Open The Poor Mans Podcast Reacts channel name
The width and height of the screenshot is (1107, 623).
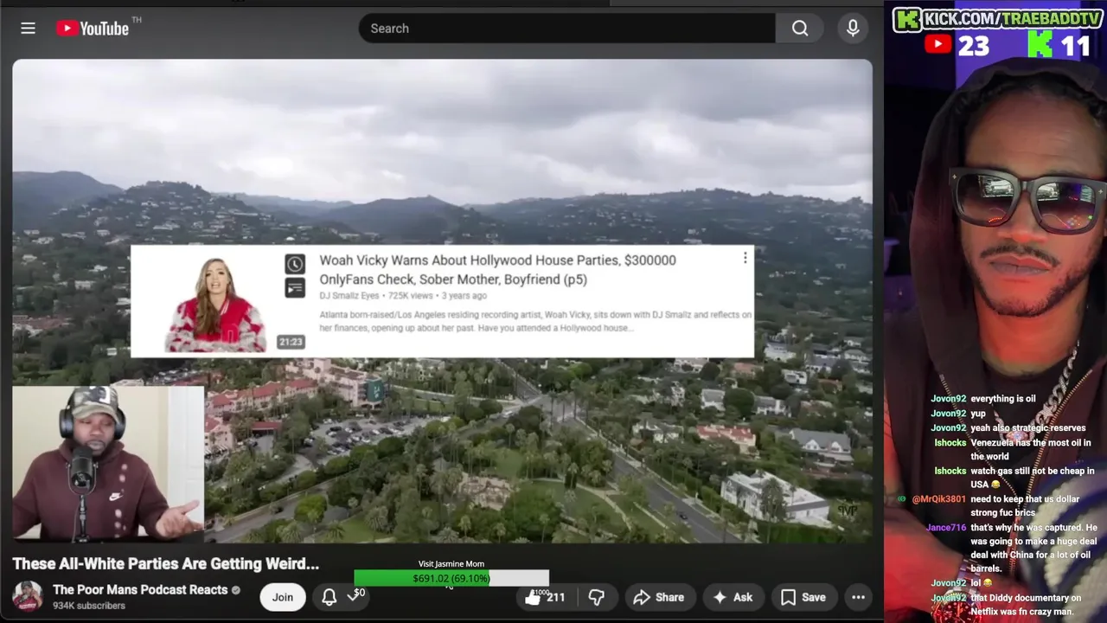139,589
